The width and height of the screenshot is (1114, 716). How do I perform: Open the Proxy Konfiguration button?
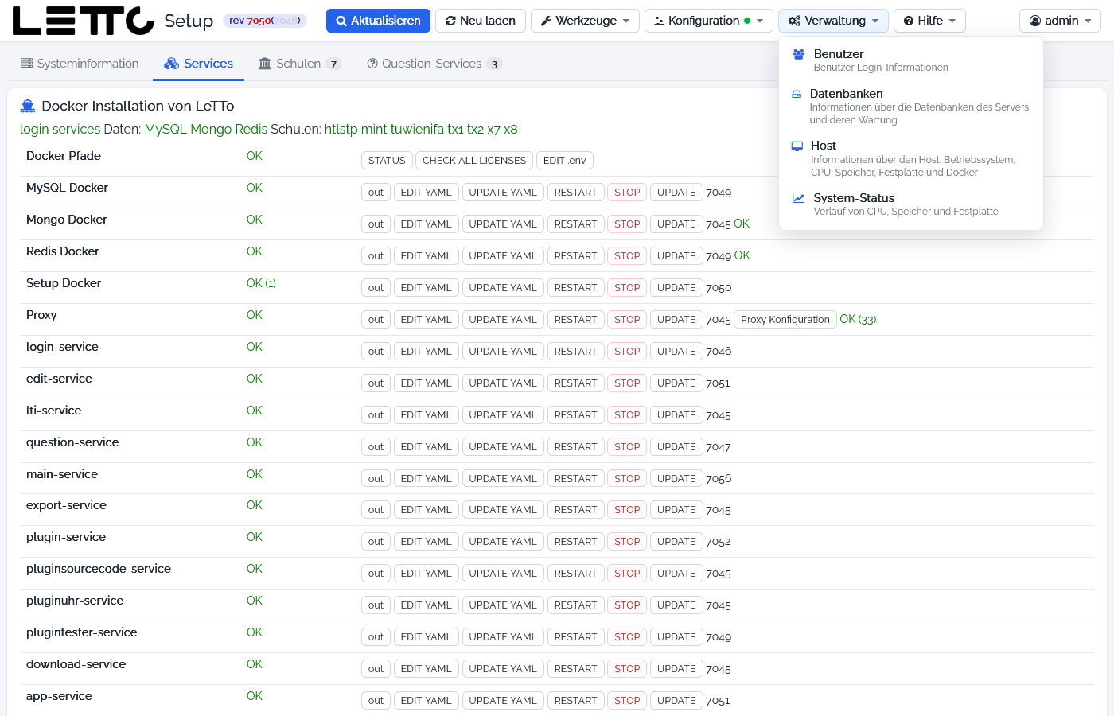pos(785,320)
